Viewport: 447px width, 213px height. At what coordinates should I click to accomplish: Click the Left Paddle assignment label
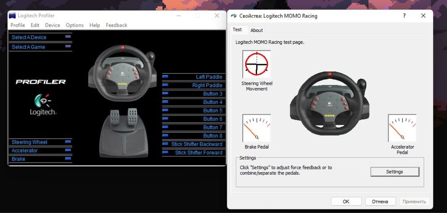[x=209, y=77]
